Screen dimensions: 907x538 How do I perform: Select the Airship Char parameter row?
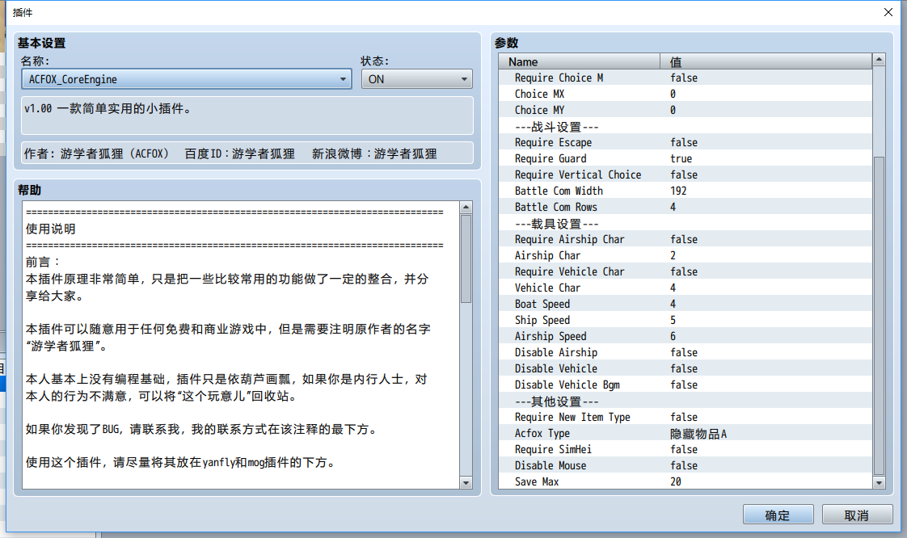686,255
